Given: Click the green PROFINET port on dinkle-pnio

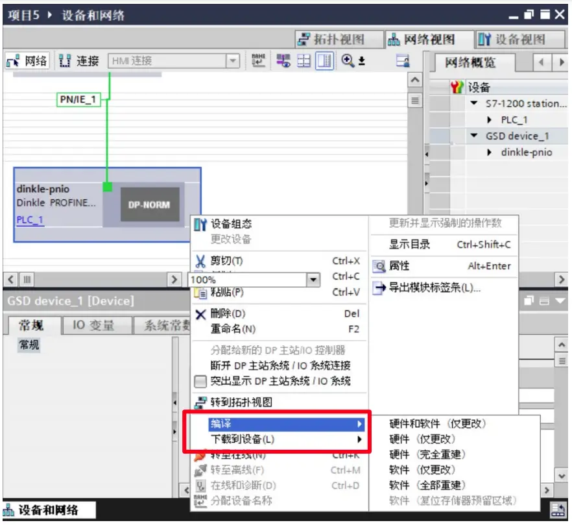Looking at the screenshot, I should [x=107, y=186].
